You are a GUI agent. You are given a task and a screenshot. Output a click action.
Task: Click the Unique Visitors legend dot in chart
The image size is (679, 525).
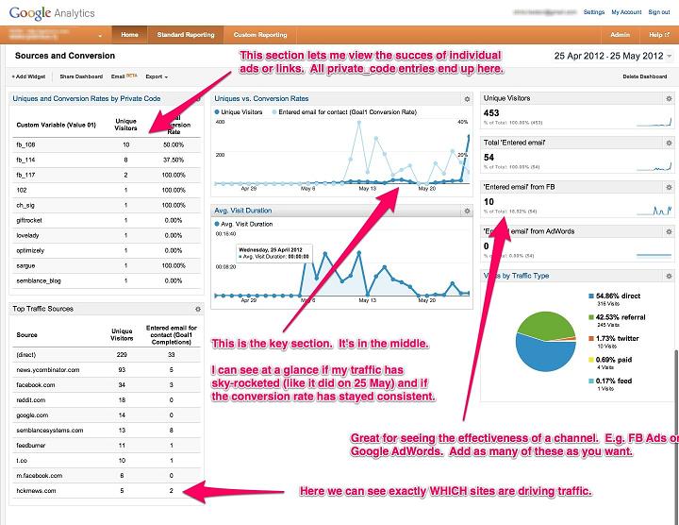(x=217, y=112)
